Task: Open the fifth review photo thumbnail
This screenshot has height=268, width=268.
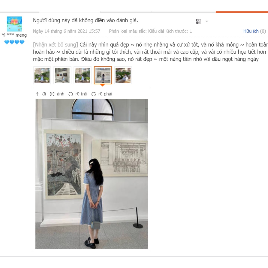Action: 123,75
